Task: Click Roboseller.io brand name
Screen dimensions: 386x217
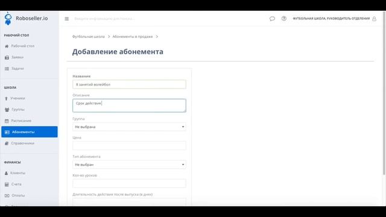Action: point(32,18)
